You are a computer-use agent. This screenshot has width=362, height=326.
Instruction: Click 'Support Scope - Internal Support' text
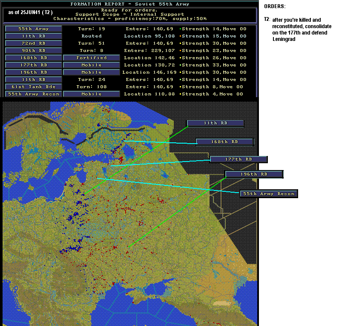pyautogui.click(x=130, y=14)
